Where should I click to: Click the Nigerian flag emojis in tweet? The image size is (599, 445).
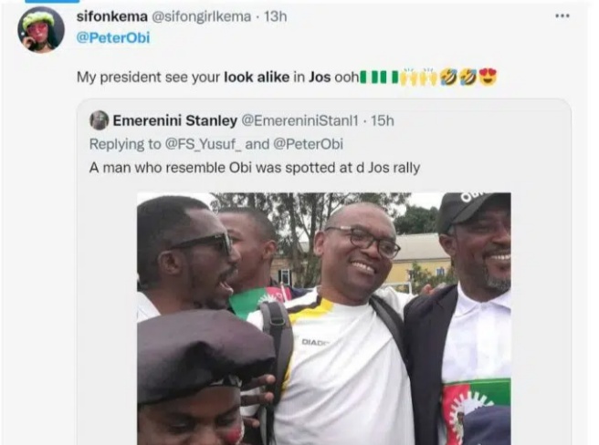click(381, 78)
